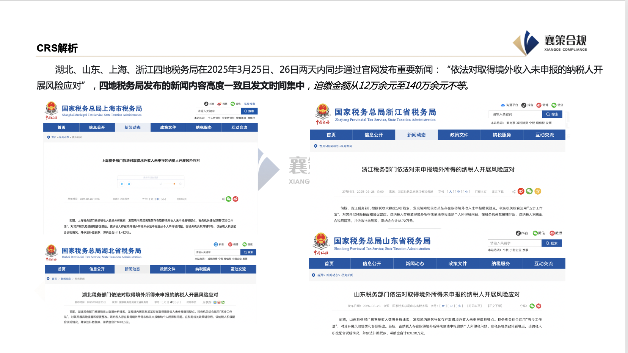Click the yellow favorite star on Zhejiang article
Viewport: 628px width, 353px height.
click(x=537, y=191)
